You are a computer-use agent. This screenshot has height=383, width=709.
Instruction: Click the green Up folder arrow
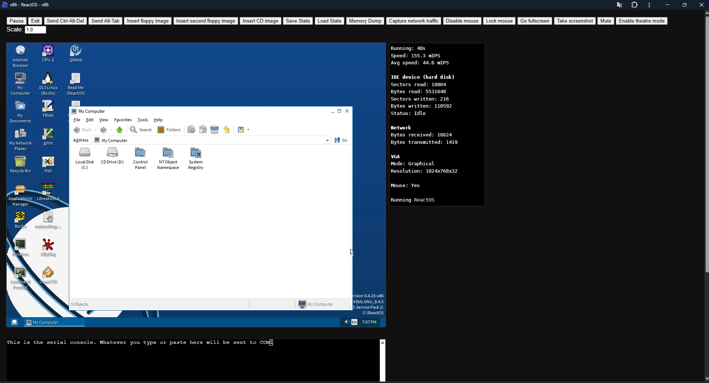point(119,130)
